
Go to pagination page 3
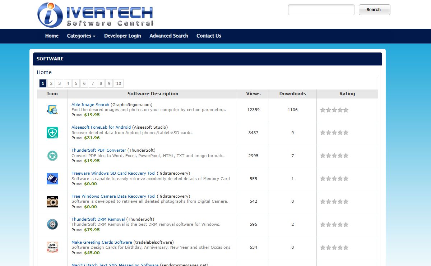click(x=60, y=83)
